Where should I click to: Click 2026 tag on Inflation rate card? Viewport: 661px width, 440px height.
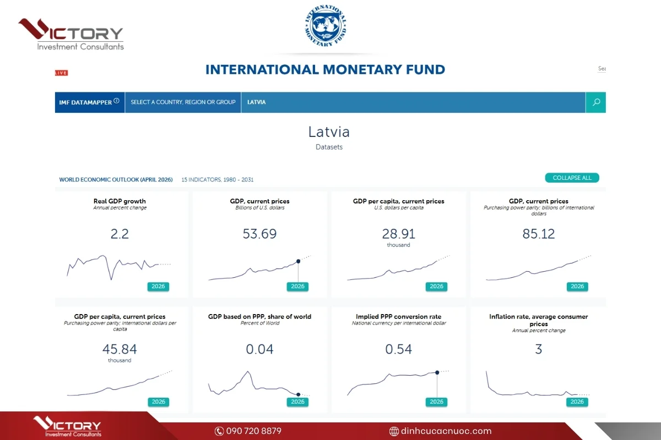(x=577, y=402)
